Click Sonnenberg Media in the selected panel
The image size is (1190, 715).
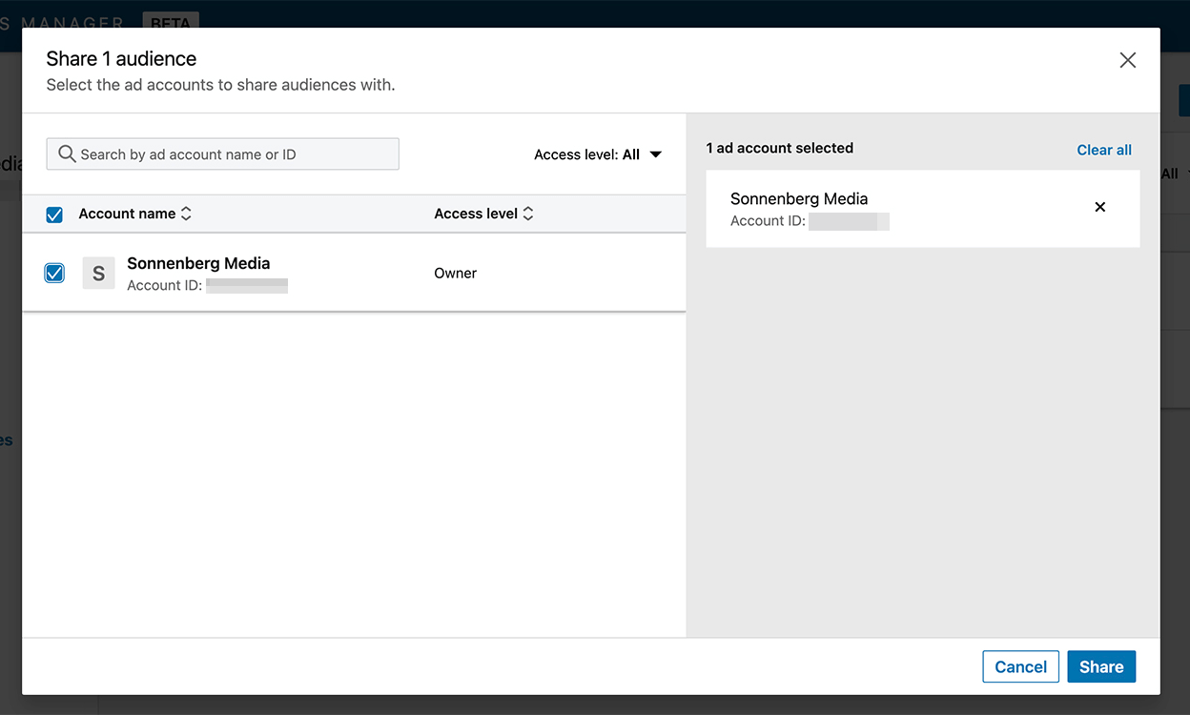point(799,199)
